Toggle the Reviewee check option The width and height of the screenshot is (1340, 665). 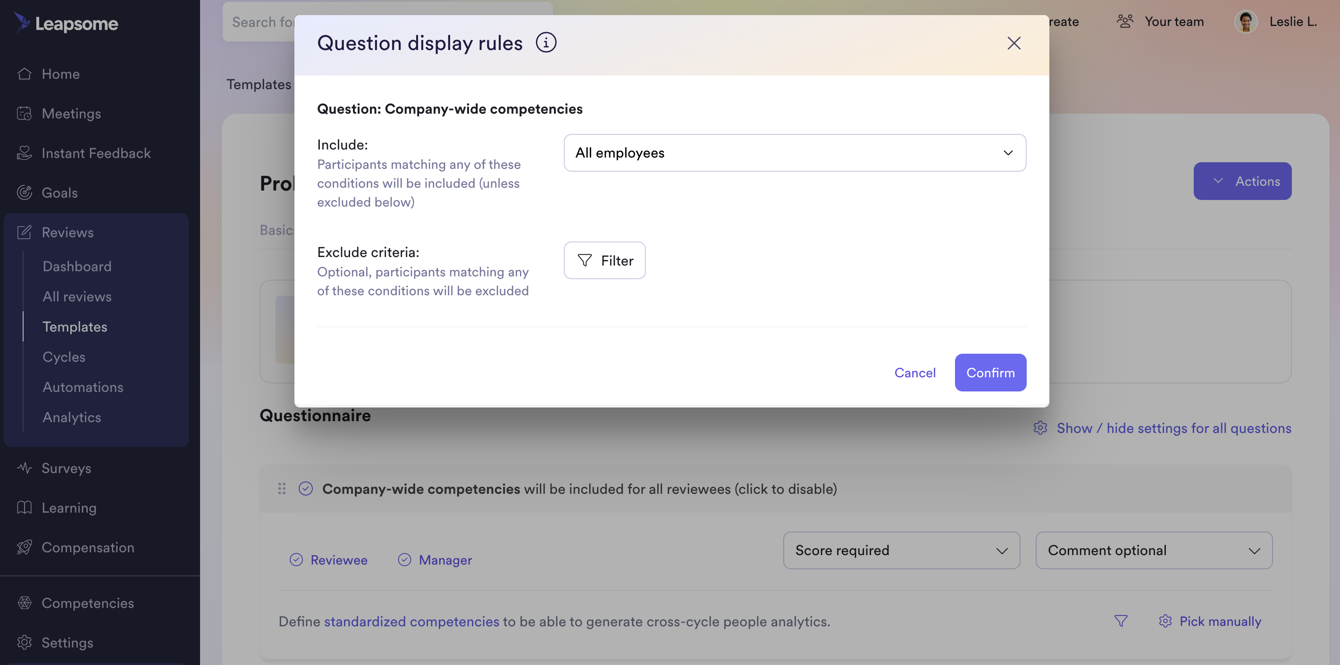pos(296,559)
